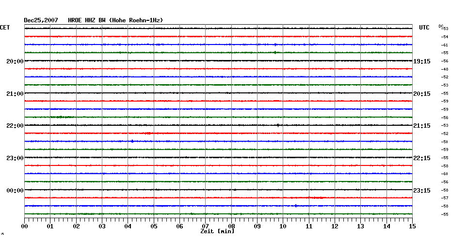Viewport: 451px width, 239px height.
Task: Click minute tick label 15
Action: 413,226
